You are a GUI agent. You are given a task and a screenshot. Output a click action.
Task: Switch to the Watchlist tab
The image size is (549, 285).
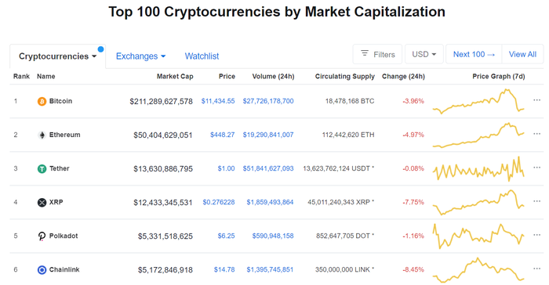pos(202,56)
